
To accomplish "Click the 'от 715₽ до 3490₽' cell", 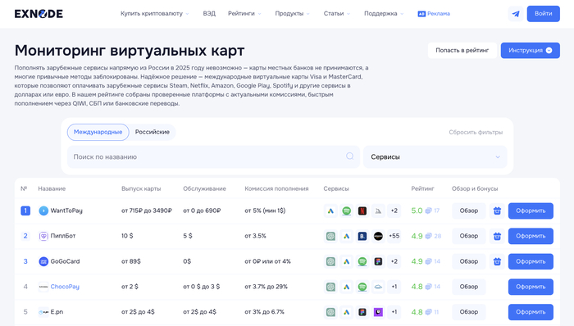I will [x=147, y=211].
